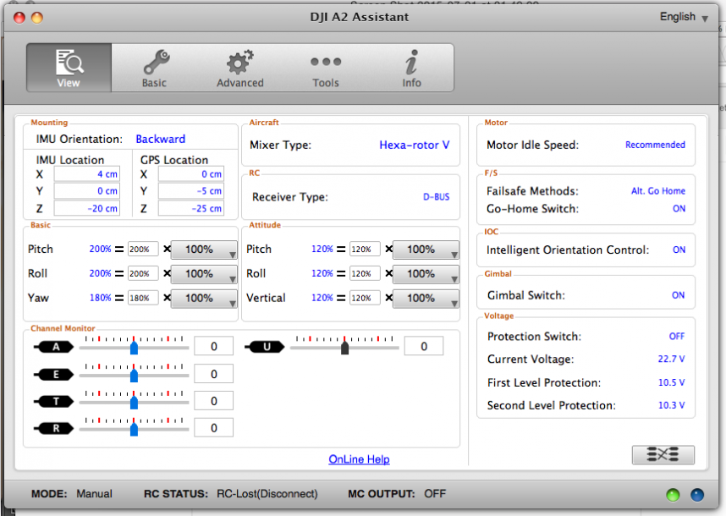Click Manual mode status text
The width and height of the screenshot is (726, 516).
coord(95,494)
